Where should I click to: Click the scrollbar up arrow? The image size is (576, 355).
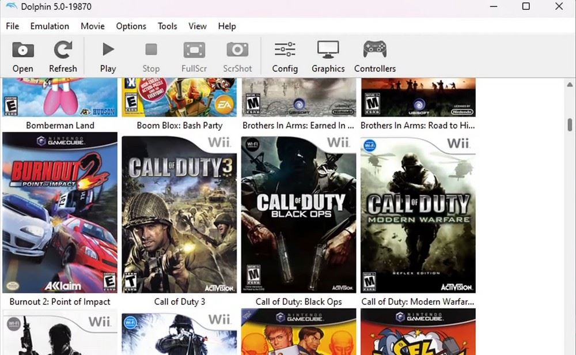(x=570, y=85)
